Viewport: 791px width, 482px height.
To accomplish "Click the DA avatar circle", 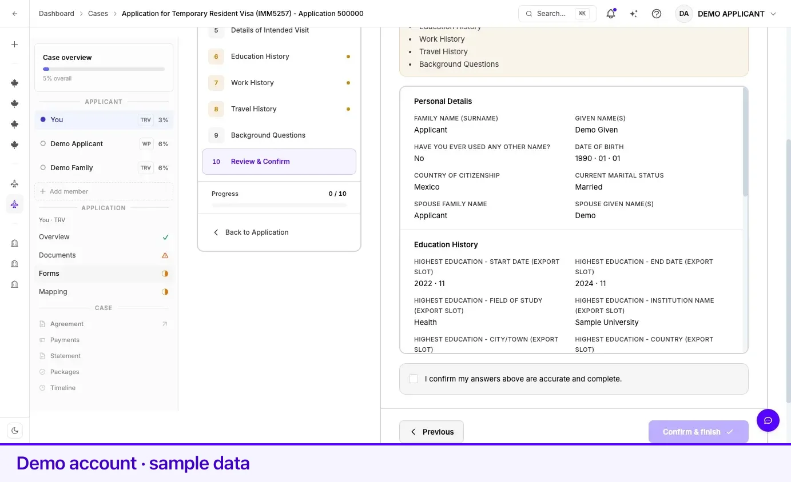I will tap(684, 14).
